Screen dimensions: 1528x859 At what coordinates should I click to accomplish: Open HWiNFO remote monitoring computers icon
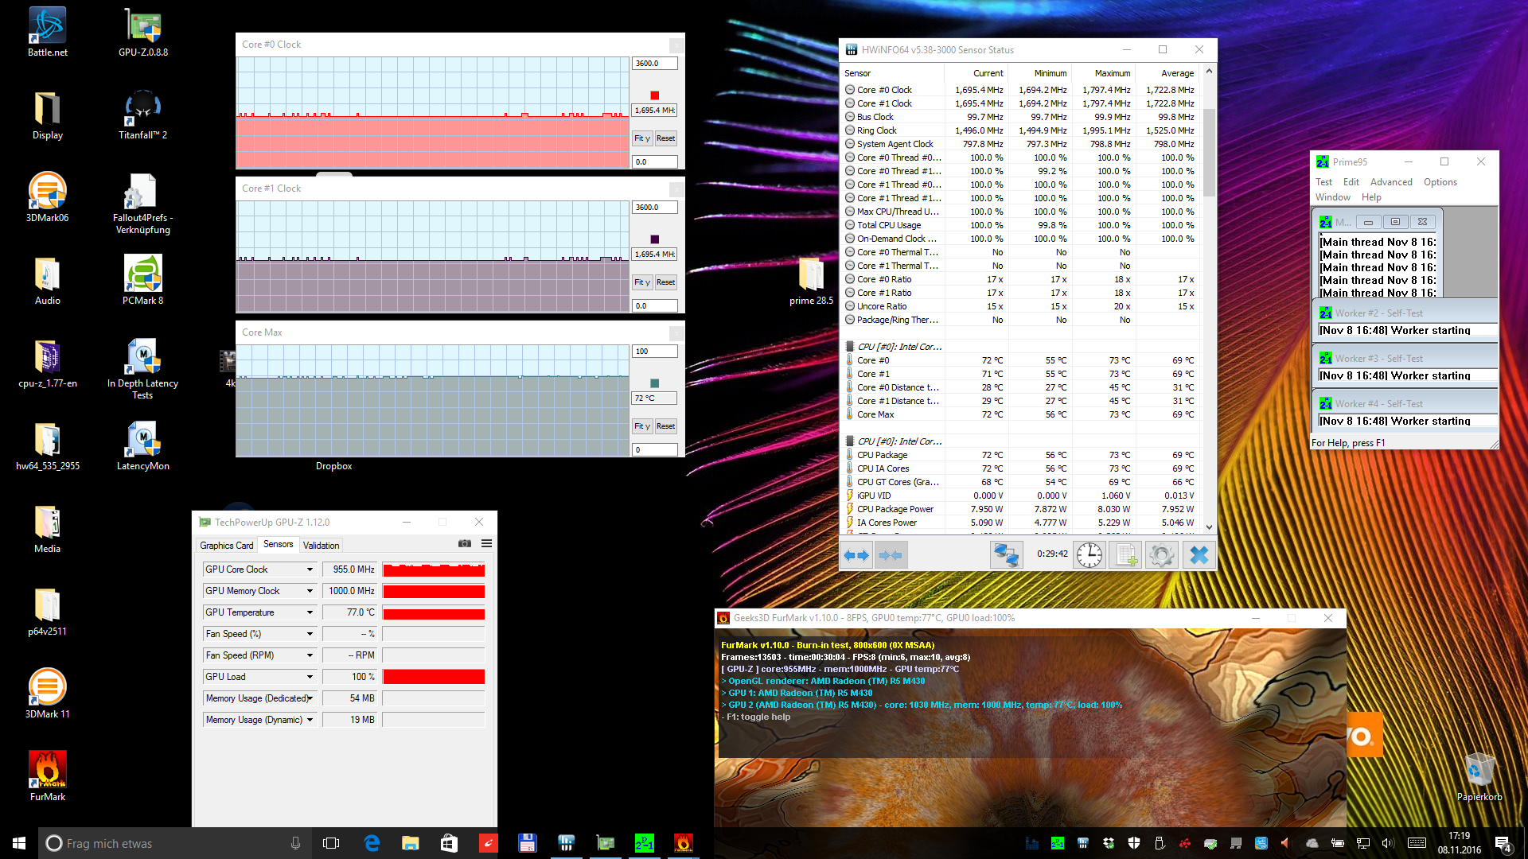(1006, 555)
